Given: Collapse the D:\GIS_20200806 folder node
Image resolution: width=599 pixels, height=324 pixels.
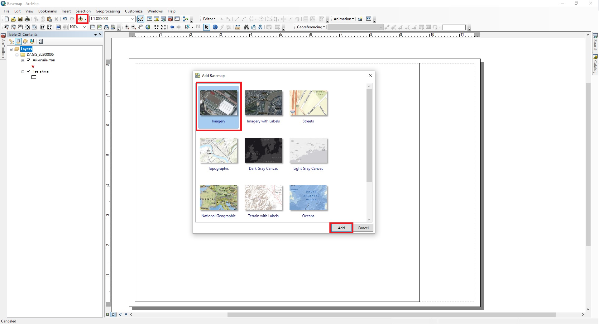Looking at the screenshot, I should pos(17,55).
